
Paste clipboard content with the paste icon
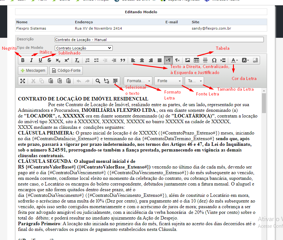coord(51,81)
